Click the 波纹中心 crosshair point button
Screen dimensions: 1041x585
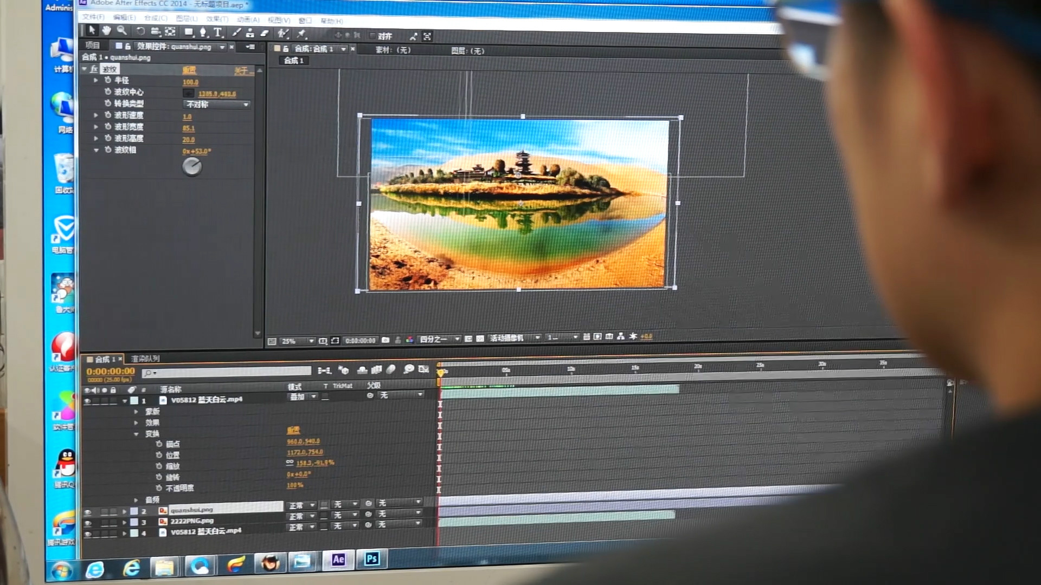coord(188,93)
